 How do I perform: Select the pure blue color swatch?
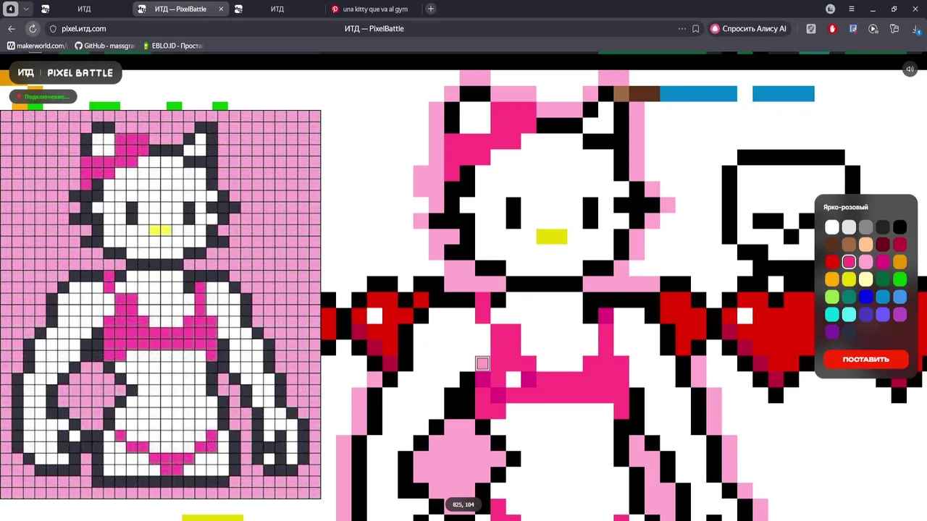click(866, 297)
